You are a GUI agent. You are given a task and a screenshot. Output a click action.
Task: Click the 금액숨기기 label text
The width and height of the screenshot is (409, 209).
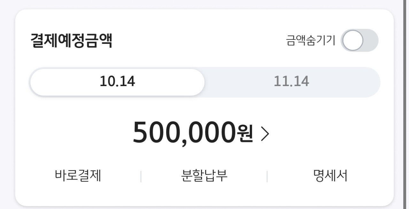tap(311, 41)
